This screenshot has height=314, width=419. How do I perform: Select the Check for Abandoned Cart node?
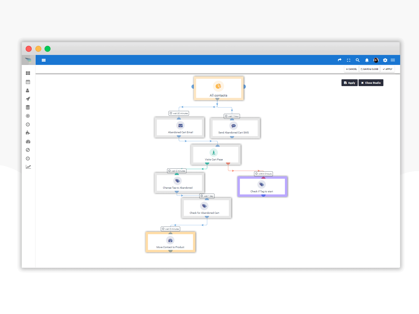click(206, 208)
